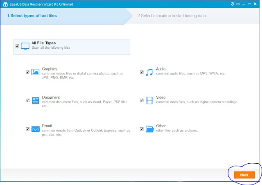Click the Document label text

pyautogui.click(x=51, y=97)
